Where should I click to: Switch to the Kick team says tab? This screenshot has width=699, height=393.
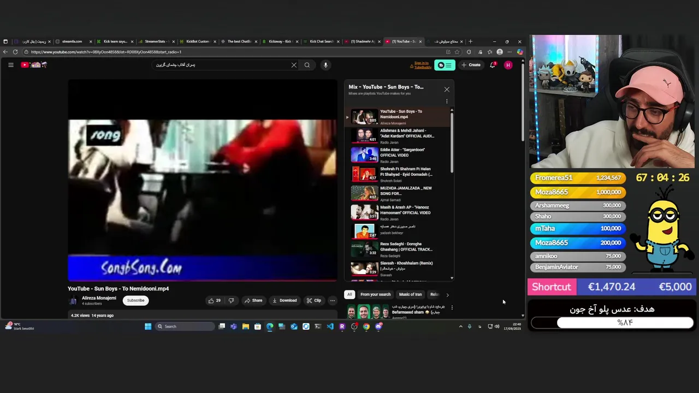coord(115,41)
